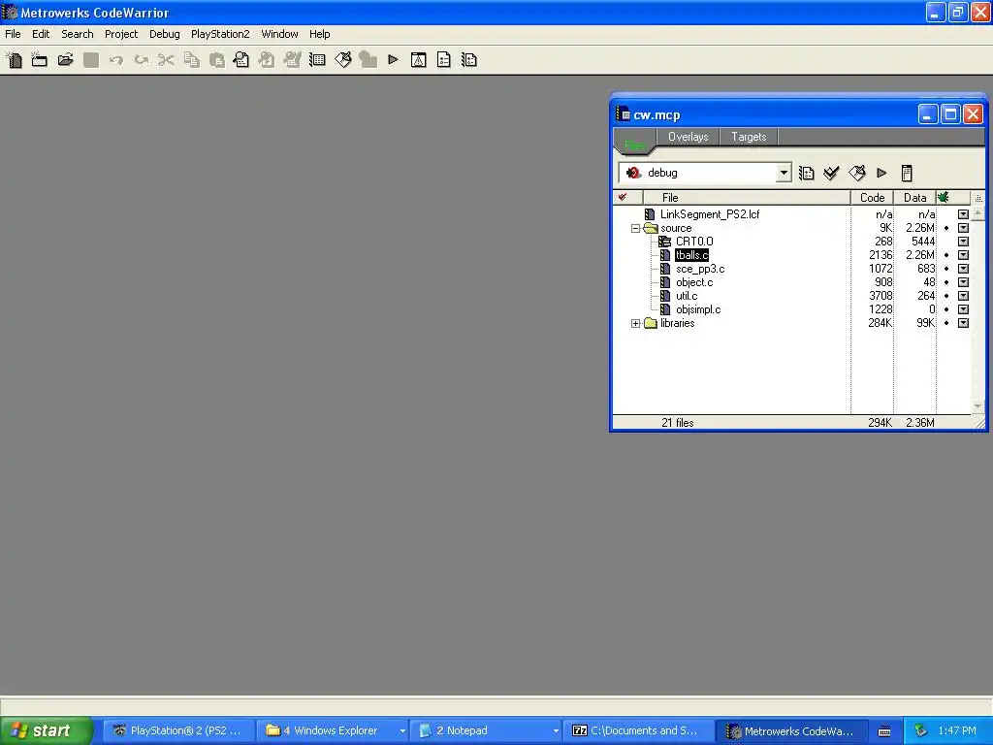Click the grayed Undo toolbar icon
Viewport: 993px width, 745px height.
pos(116,60)
